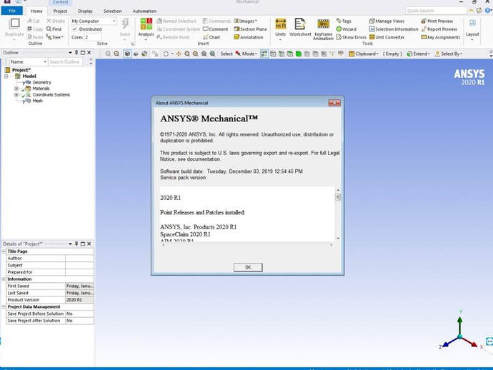Insert a Comment

tap(215, 29)
